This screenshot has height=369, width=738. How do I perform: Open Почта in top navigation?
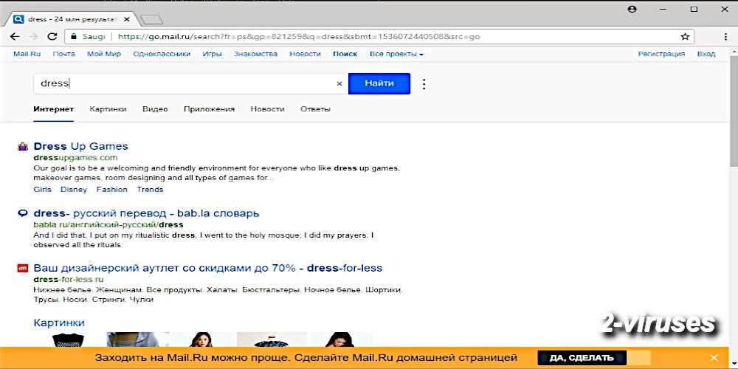click(x=64, y=54)
